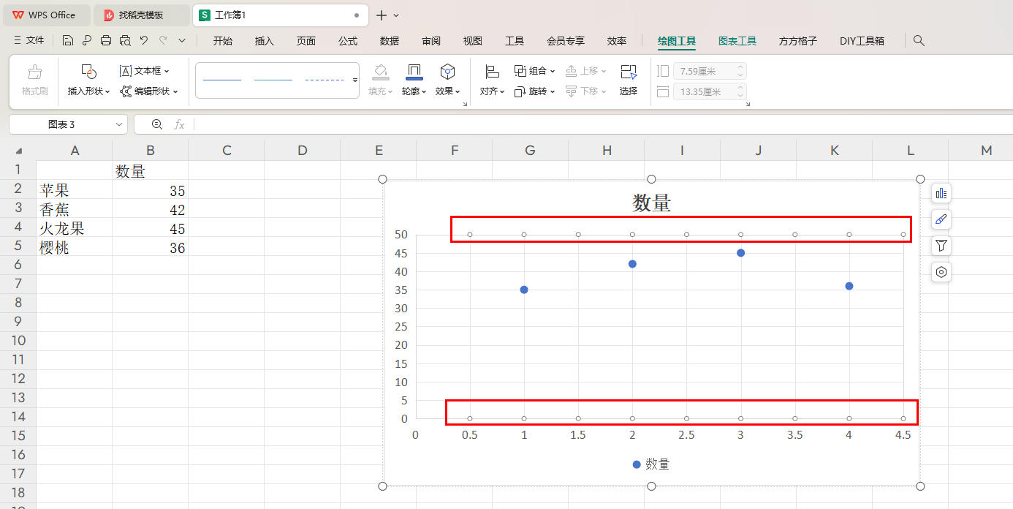Image resolution: width=1013 pixels, height=509 pixels.
Task: Open shape format dialog launcher arrow
Action: (x=465, y=105)
